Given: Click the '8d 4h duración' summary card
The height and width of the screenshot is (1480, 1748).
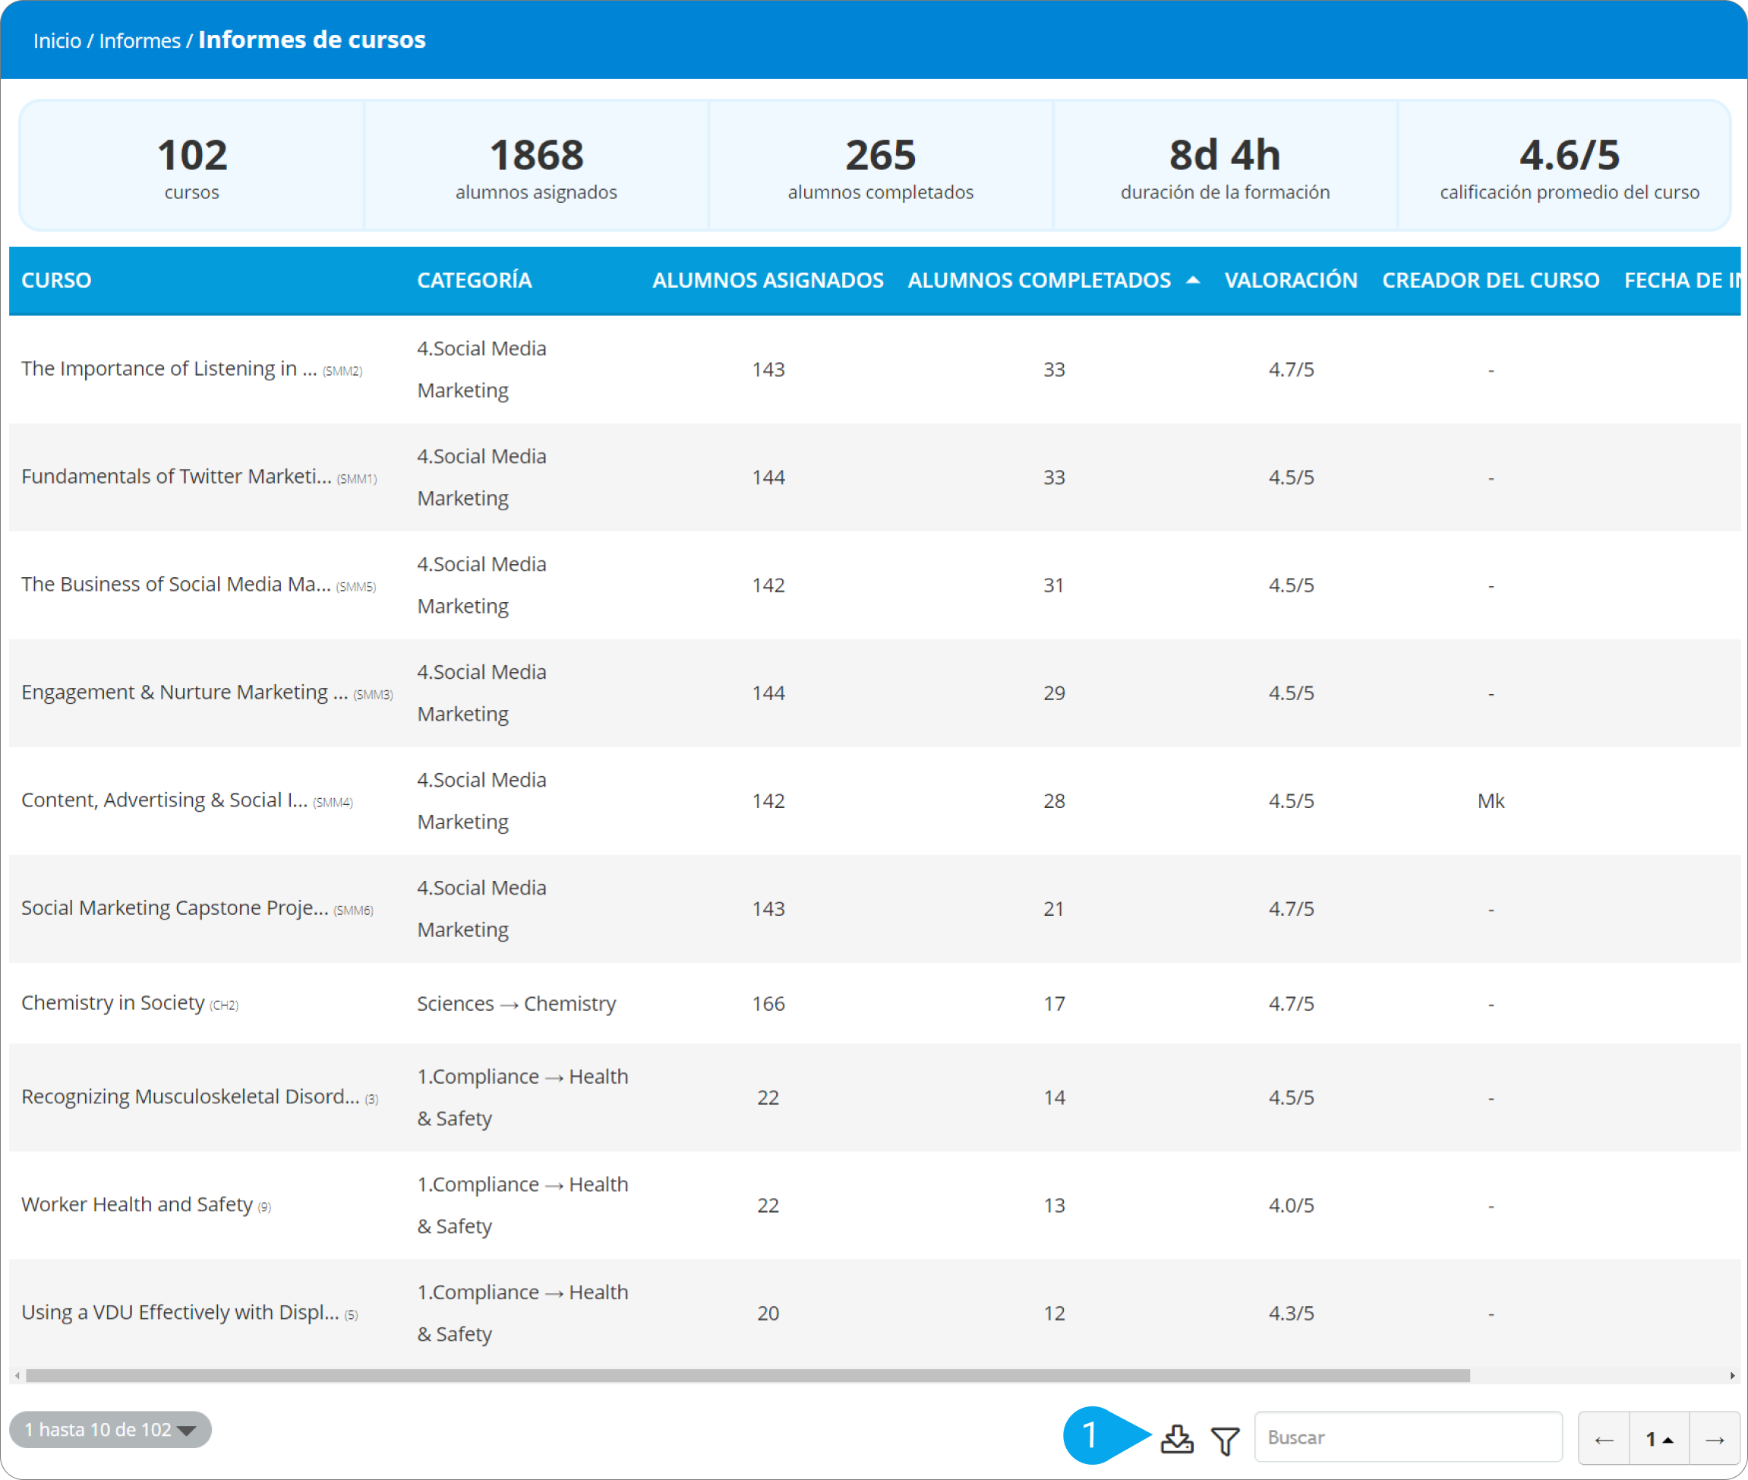Looking at the screenshot, I should pos(1225,166).
